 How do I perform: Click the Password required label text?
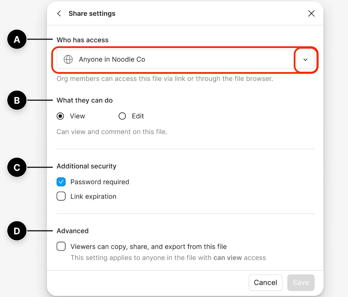(x=100, y=182)
